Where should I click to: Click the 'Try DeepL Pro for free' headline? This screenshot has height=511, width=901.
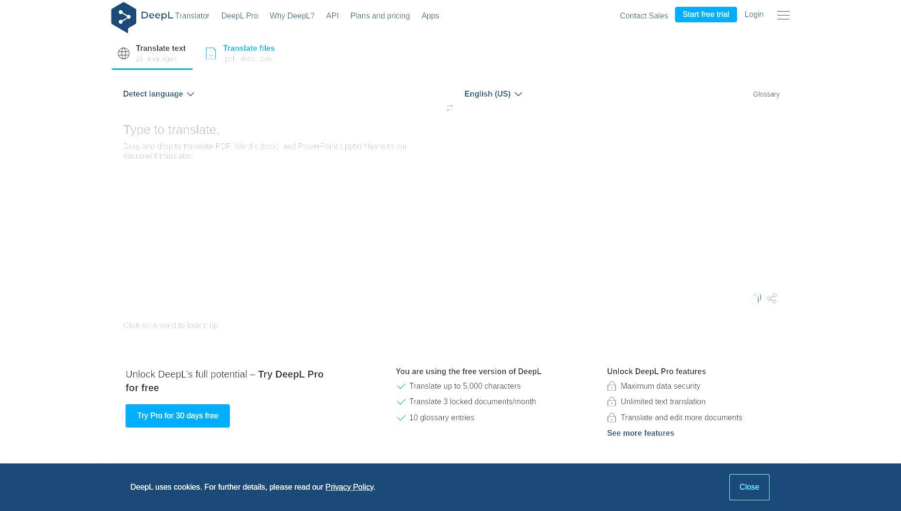[225, 381]
